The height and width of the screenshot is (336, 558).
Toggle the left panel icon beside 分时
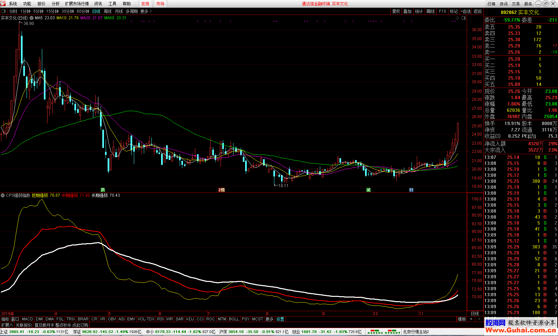point(4,11)
